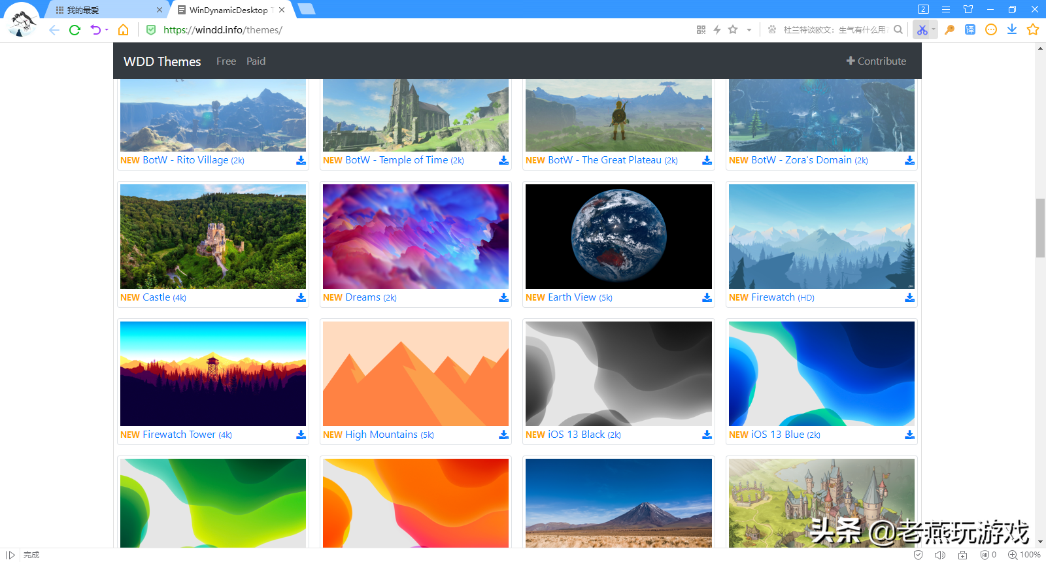Reload the page with the green refresh icon
The height and width of the screenshot is (562, 1046).
[x=75, y=30]
